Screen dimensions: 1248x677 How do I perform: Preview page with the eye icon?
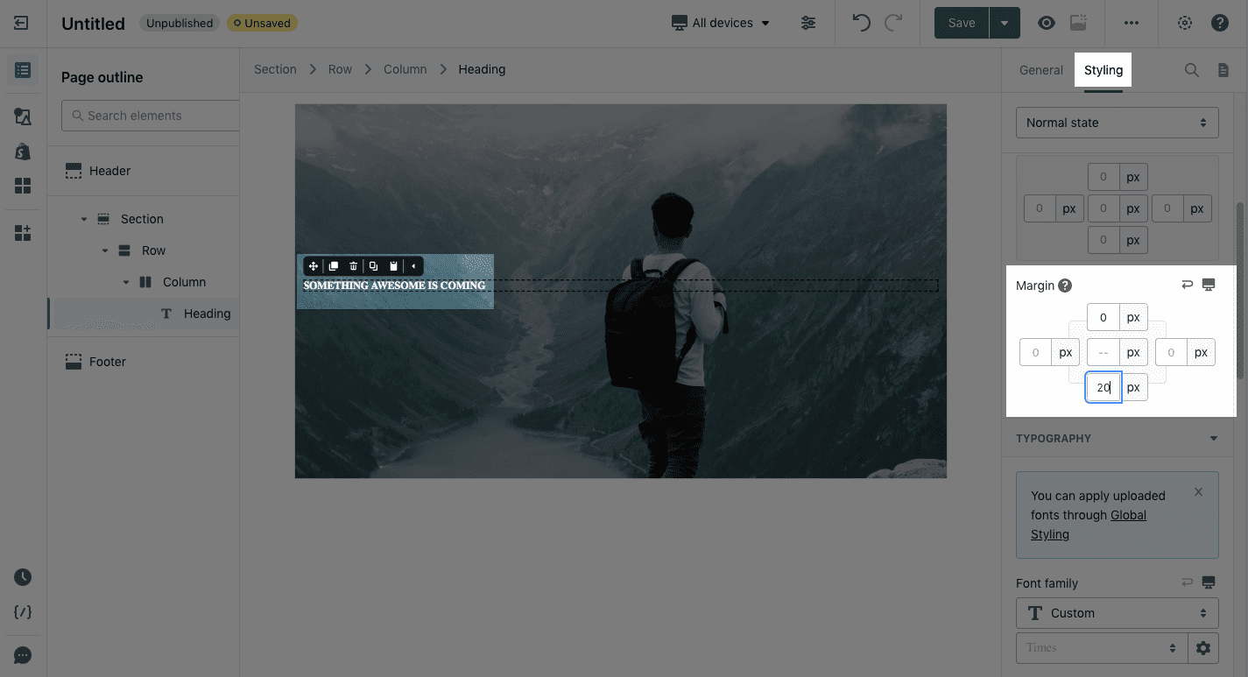point(1047,23)
